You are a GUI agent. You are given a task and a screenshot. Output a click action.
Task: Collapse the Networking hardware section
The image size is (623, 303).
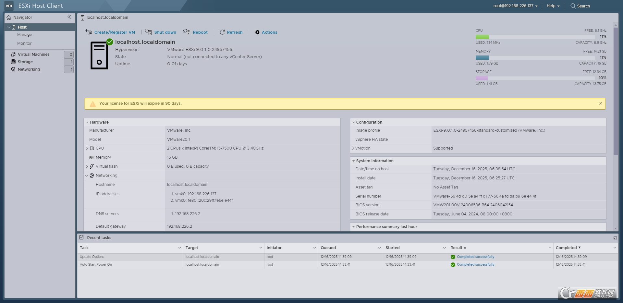87,176
